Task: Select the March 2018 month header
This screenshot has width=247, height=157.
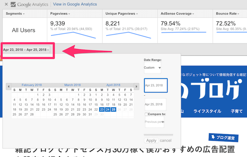Action: click(x=72, y=85)
